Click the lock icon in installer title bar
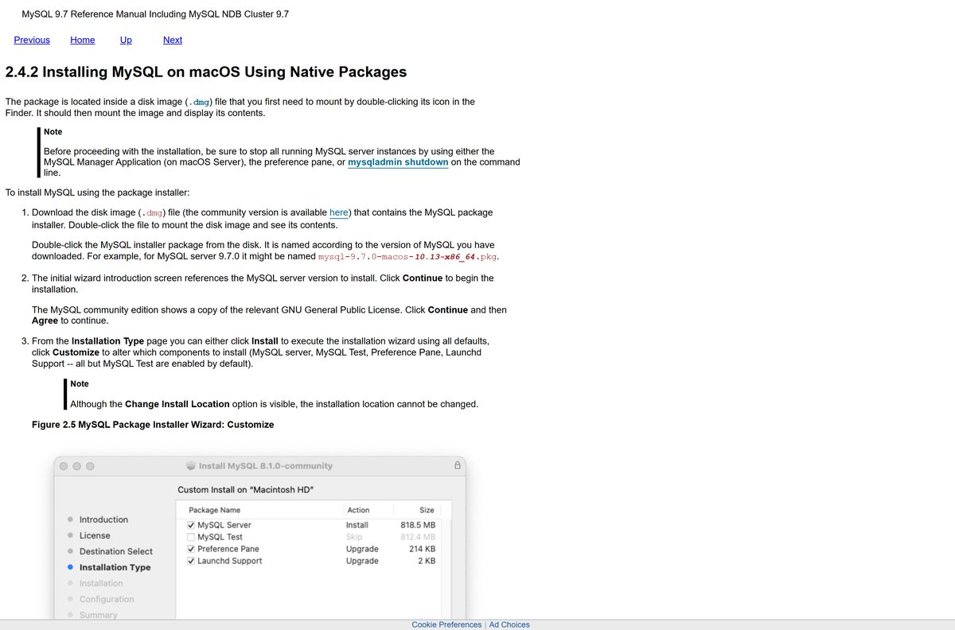This screenshot has width=955, height=630. tap(458, 465)
